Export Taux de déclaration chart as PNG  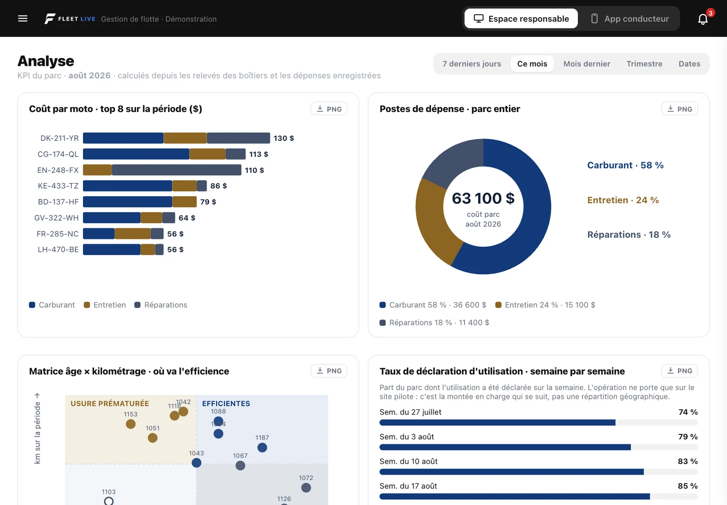tap(680, 371)
